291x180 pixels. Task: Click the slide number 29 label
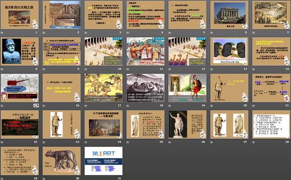click(35, 178)
